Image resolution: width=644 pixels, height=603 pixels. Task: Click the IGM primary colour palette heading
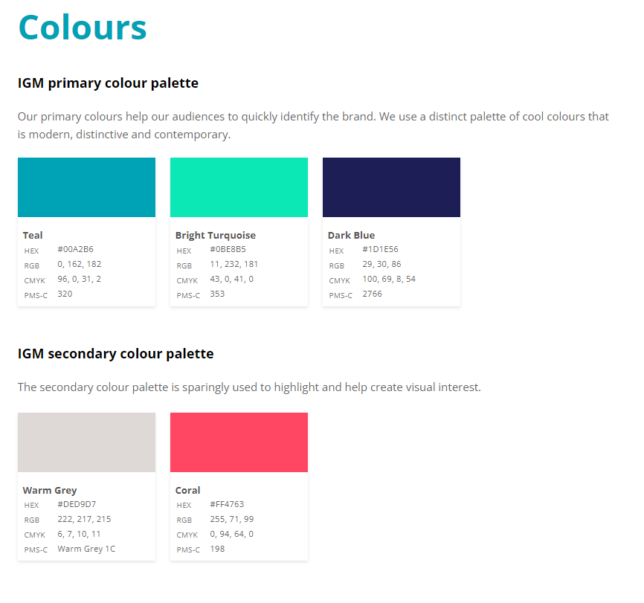coord(108,83)
